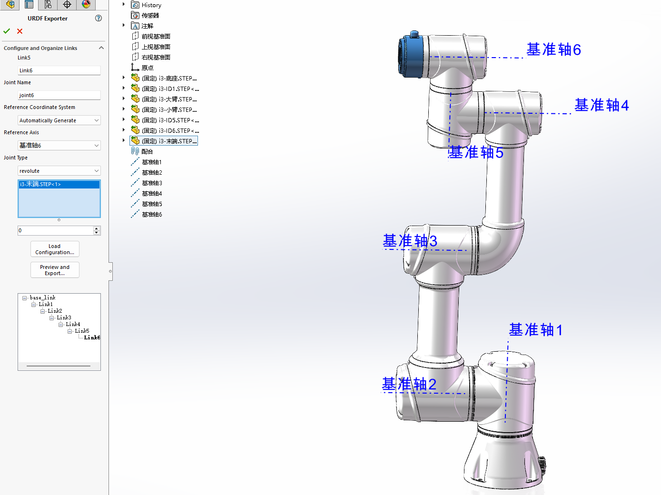
Task: Select the 原点 origin icon
Action: [135, 68]
